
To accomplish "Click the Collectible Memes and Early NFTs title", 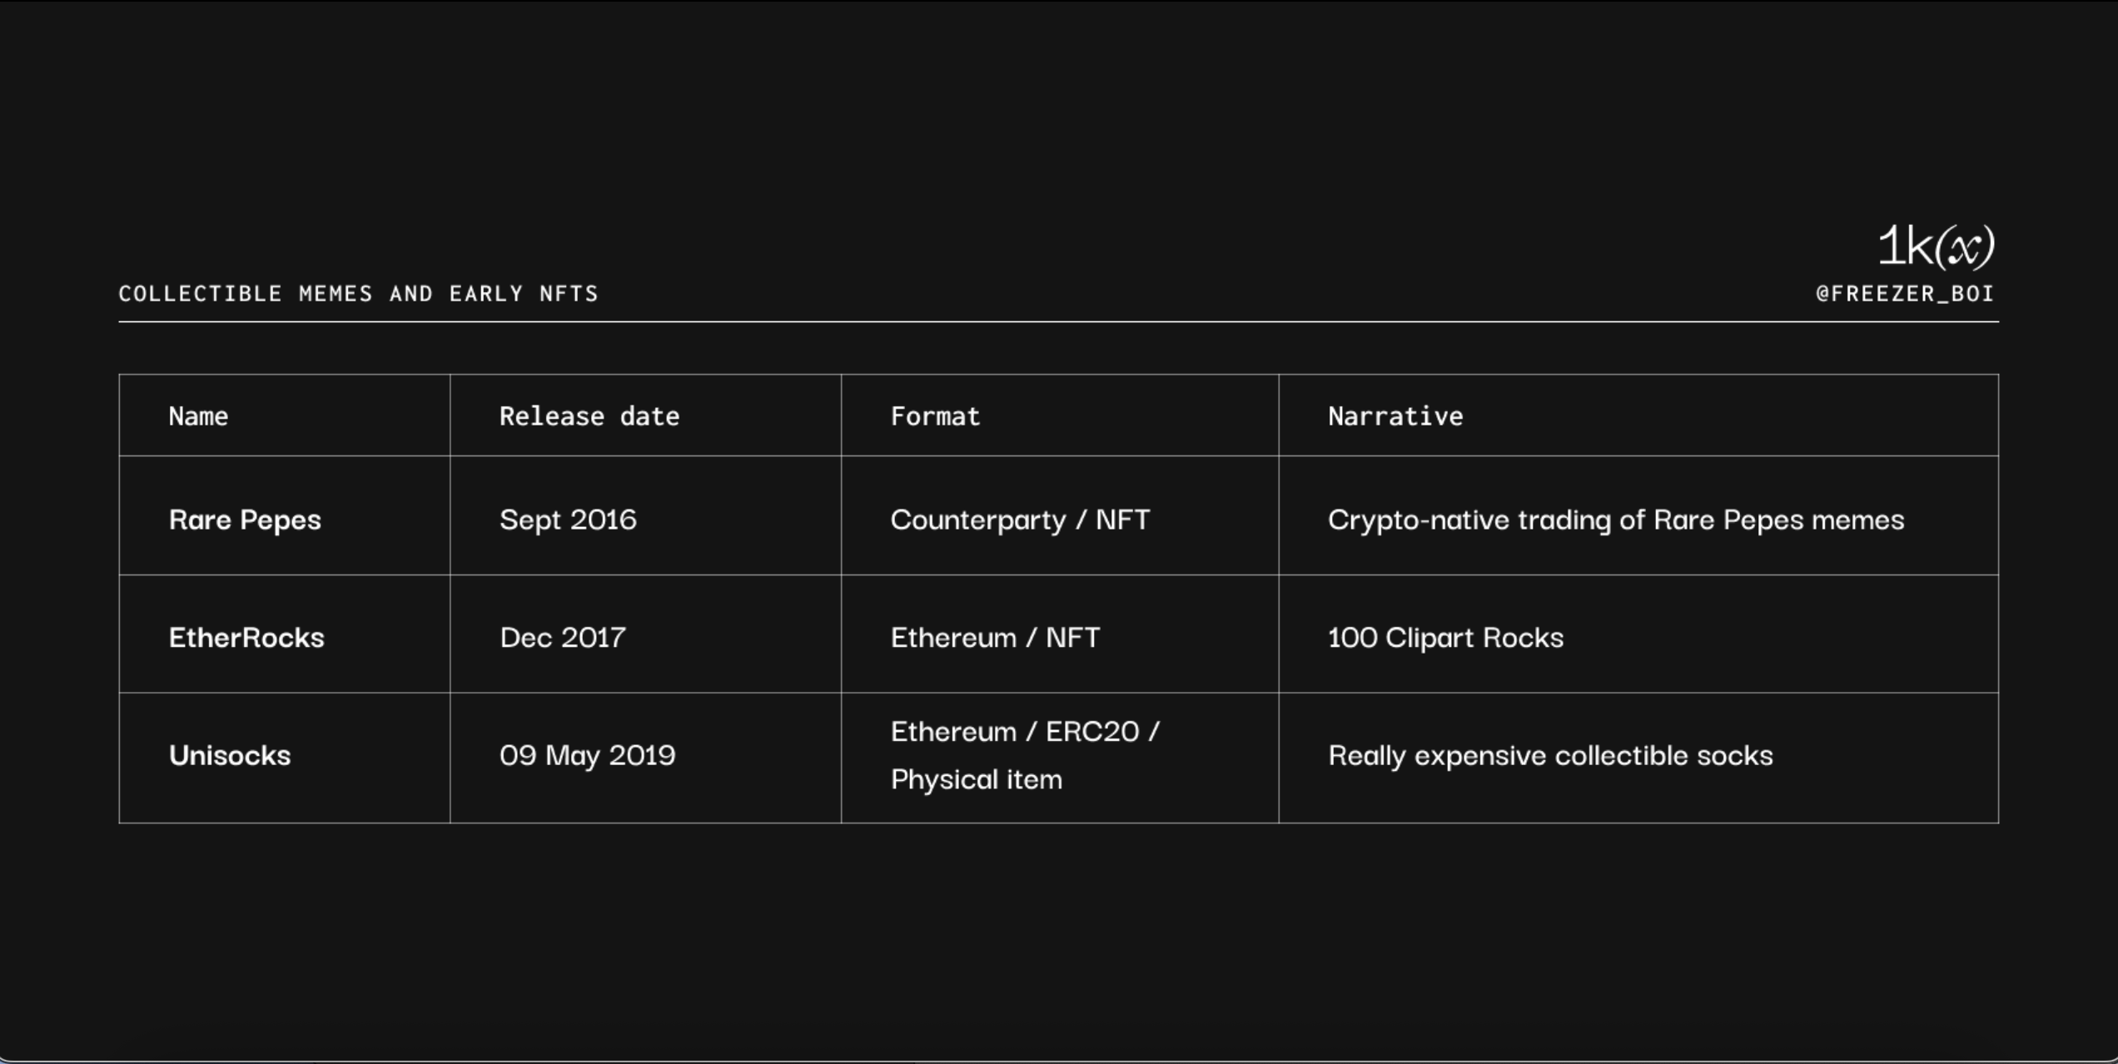I will click(358, 294).
